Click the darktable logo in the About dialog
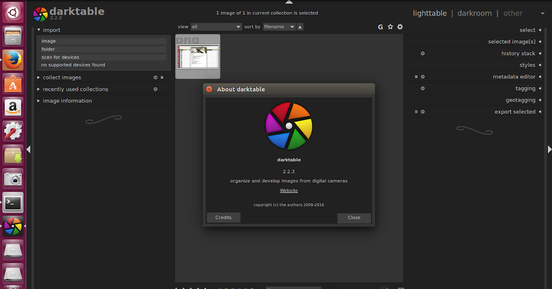The height and width of the screenshot is (289, 552). click(x=289, y=126)
